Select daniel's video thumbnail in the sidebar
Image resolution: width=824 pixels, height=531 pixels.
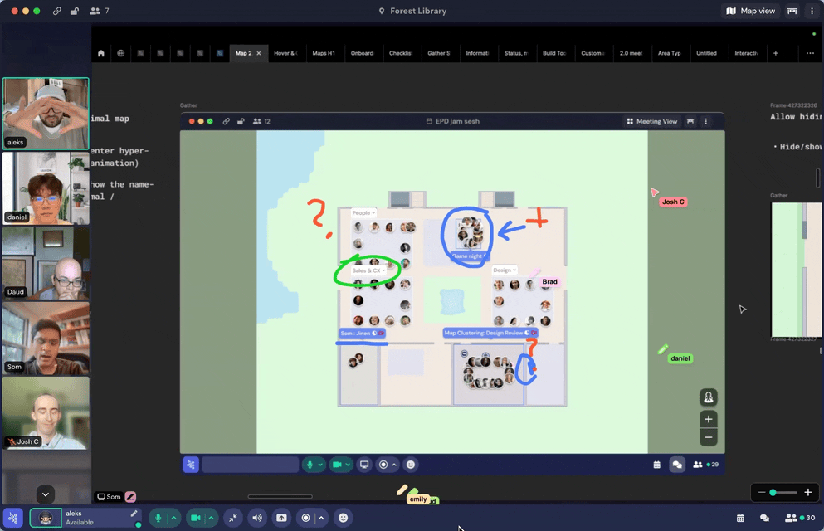point(46,188)
